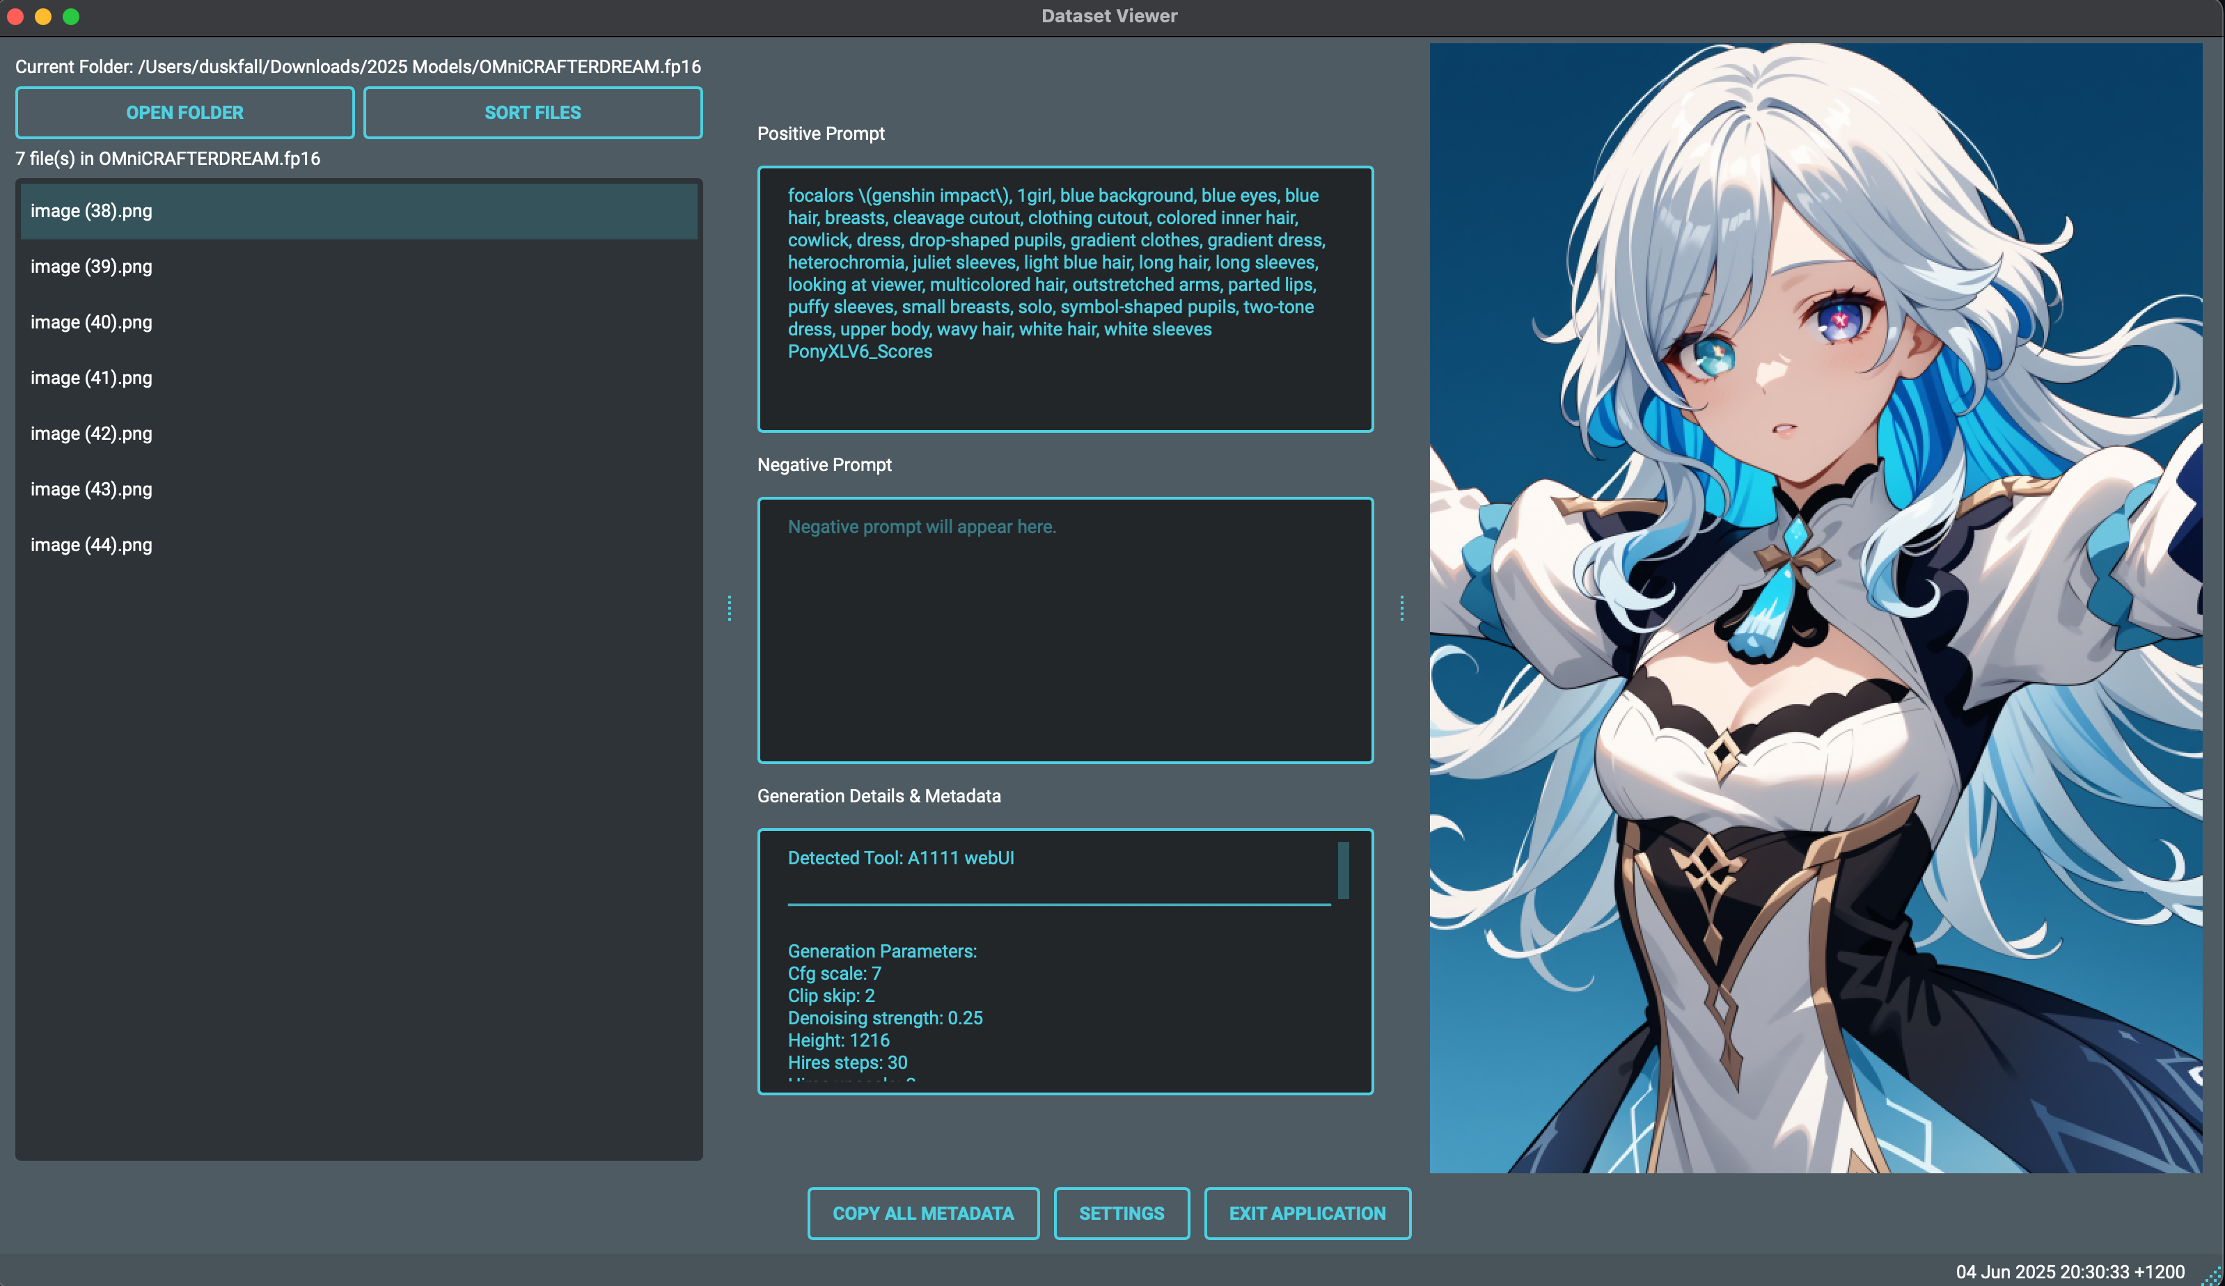Click inside the Negative Prompt text box
The image size is (2225, 1286).
point(1065,630)
